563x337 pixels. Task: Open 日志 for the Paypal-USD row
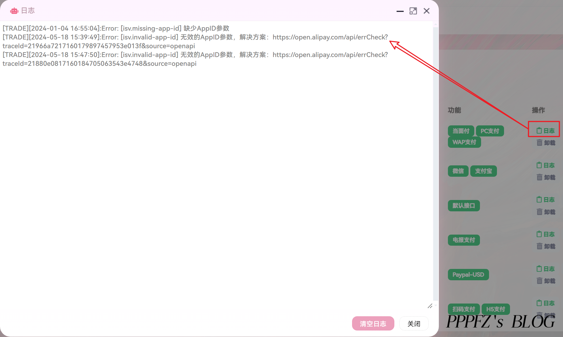[x=545, y=269]
